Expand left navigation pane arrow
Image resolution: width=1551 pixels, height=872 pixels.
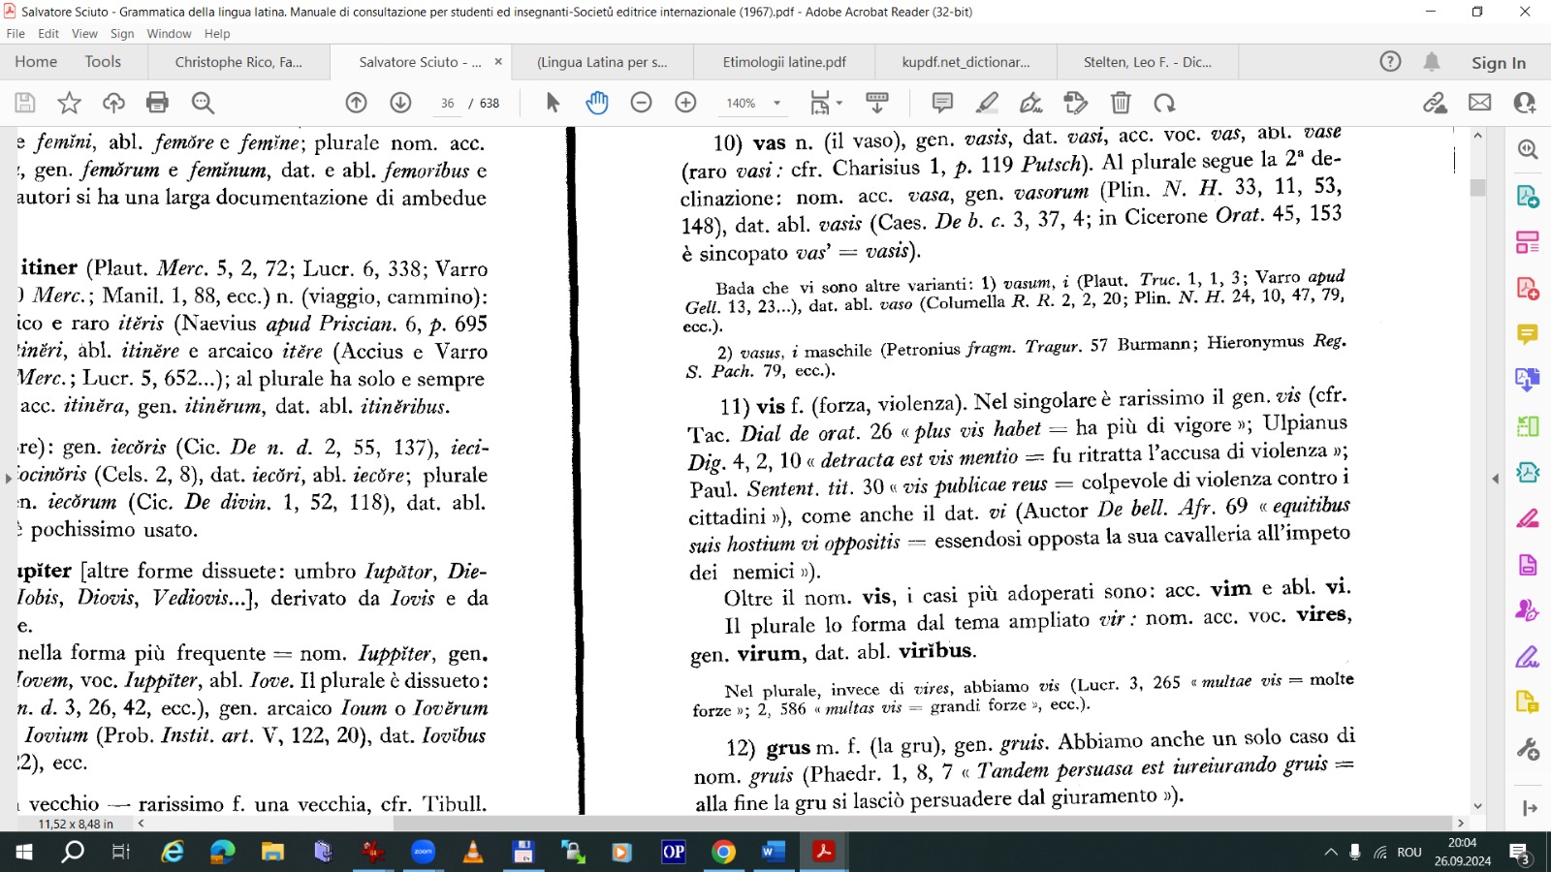click(x=8, y=478)
